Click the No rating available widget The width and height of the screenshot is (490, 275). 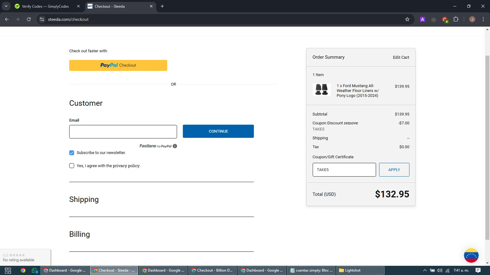[x=25, y=257]
